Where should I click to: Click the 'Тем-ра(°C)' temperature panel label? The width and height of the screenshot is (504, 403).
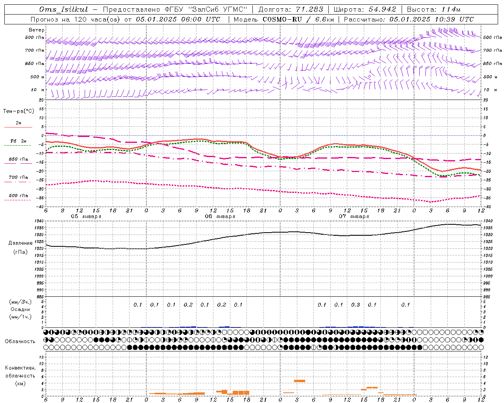pos(19,111)
